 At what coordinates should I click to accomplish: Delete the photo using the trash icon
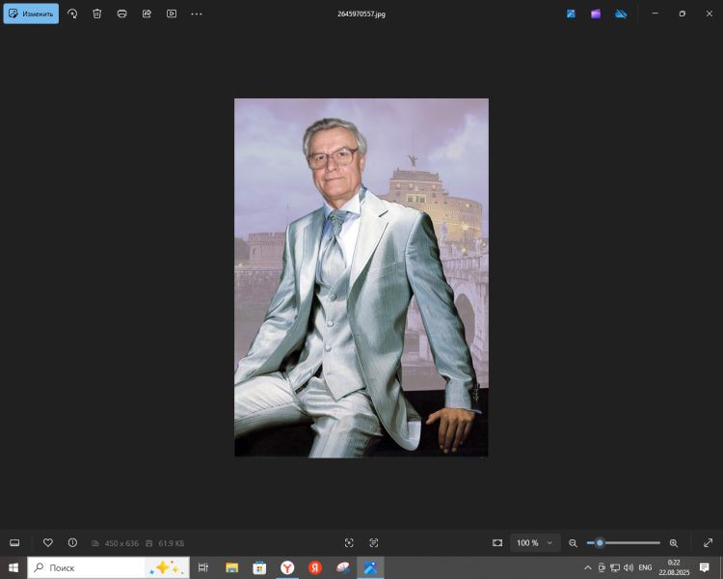pos(97,14)
